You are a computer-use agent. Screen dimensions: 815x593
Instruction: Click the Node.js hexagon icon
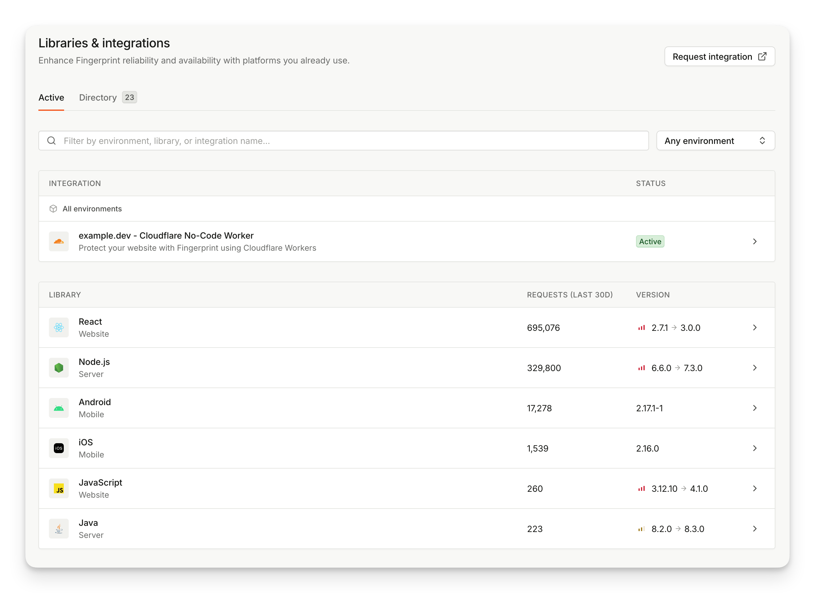coord(59,368)
